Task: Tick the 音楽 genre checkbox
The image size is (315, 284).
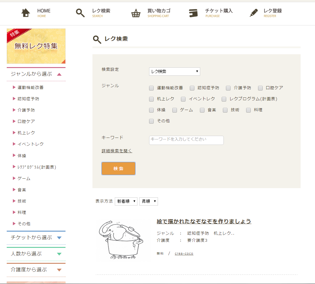Action: click(x=202, y=110)
